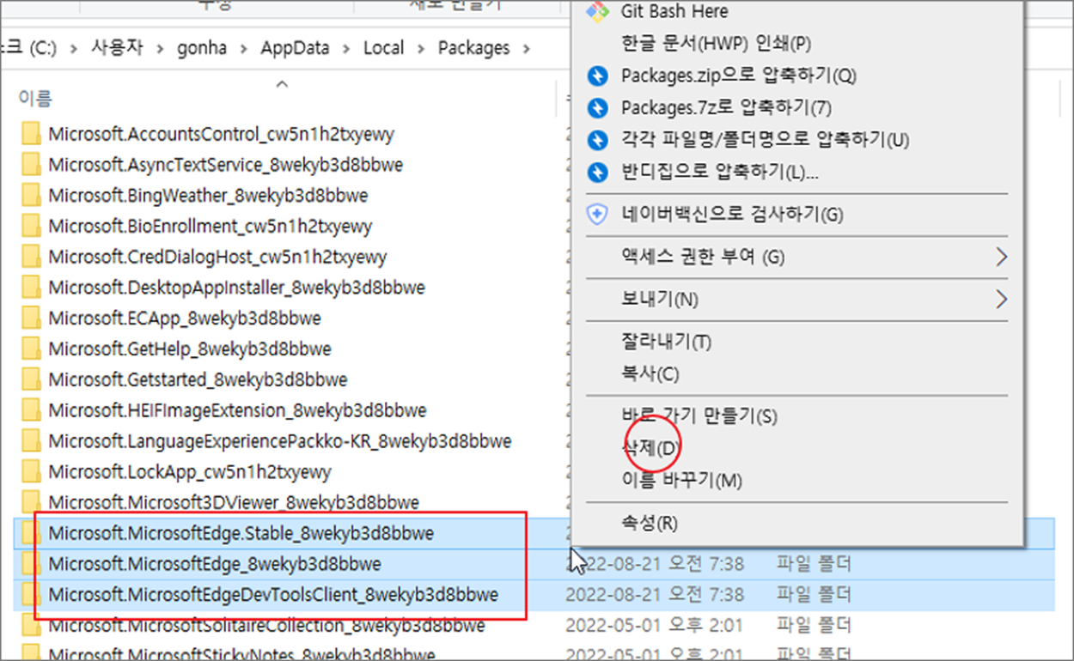Select Microsoft.MicrosoftSolitaireCollection_8wekyb3d8bbwe folder name
The image size is (1074, 661).
pos(266,625)
